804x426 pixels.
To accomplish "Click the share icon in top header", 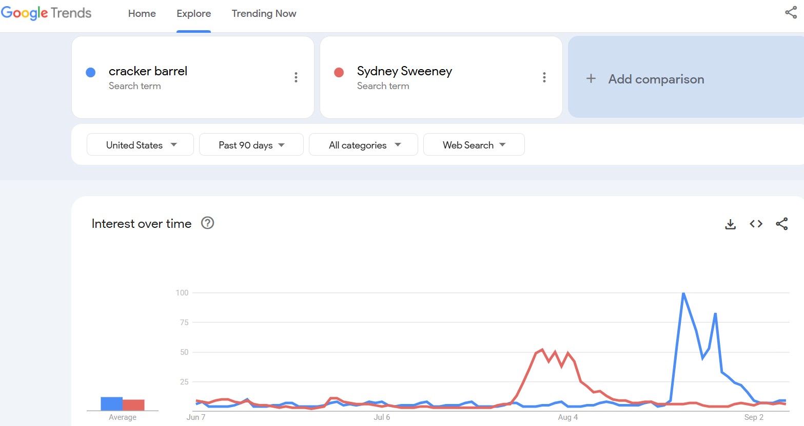I will point(791,13).
